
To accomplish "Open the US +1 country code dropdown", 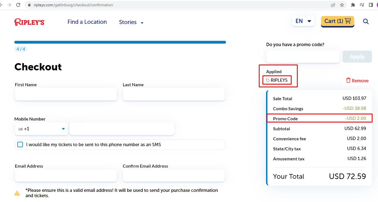I will tap(41, 129).
